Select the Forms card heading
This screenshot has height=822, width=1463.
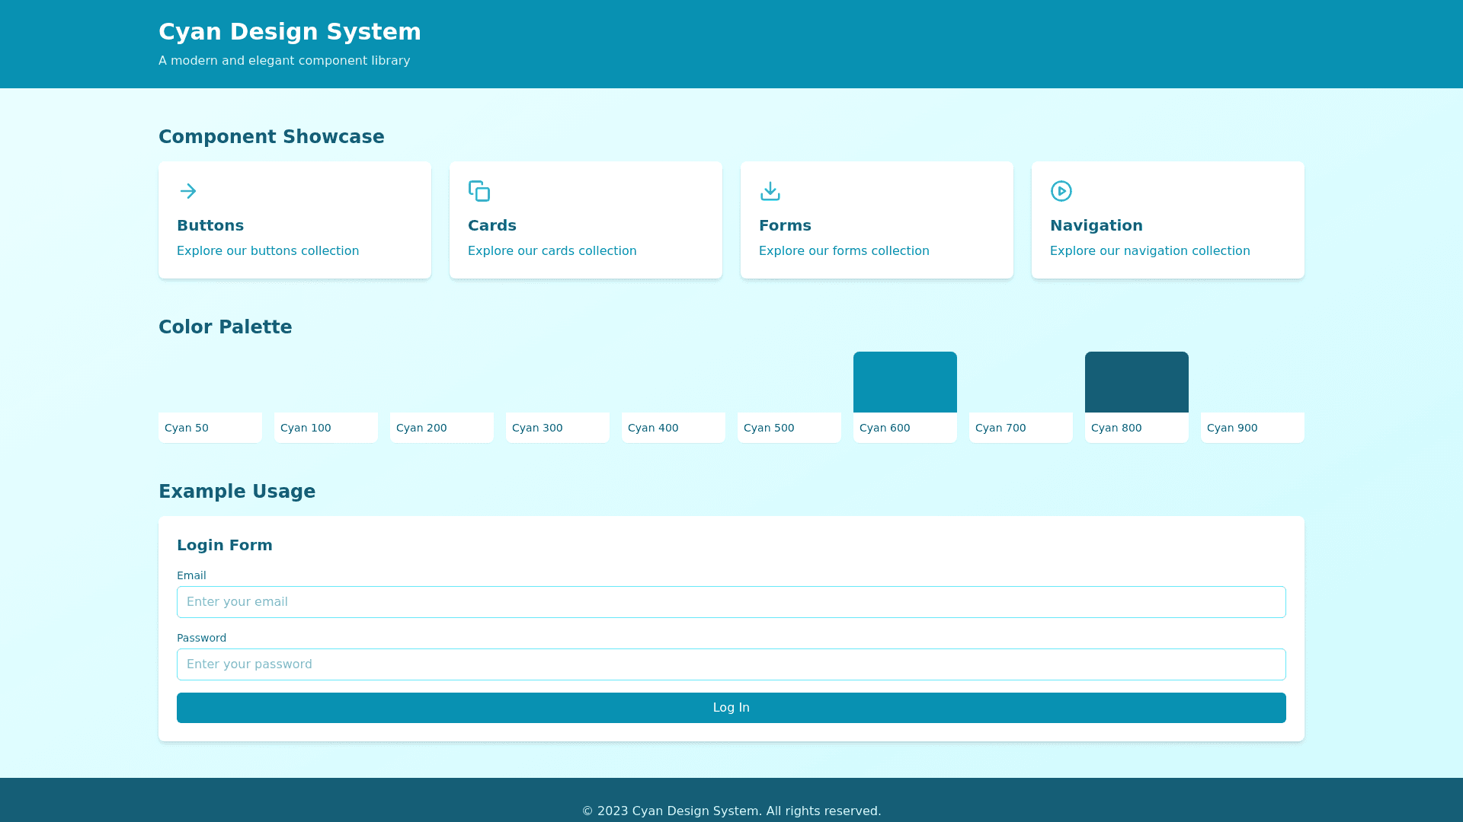[x=785, y=225]
